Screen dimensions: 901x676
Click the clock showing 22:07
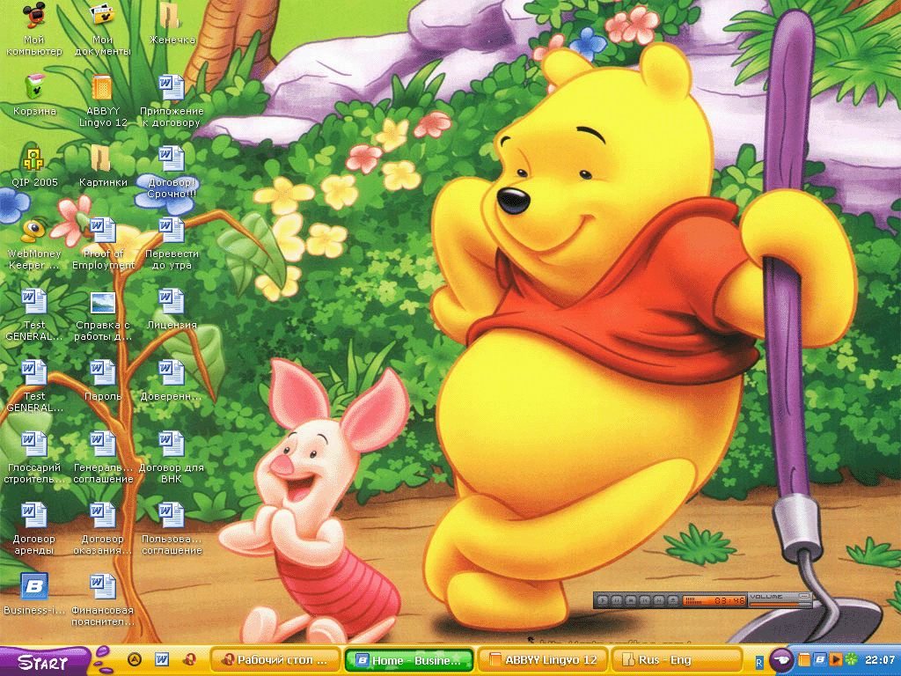coord(880,660)
